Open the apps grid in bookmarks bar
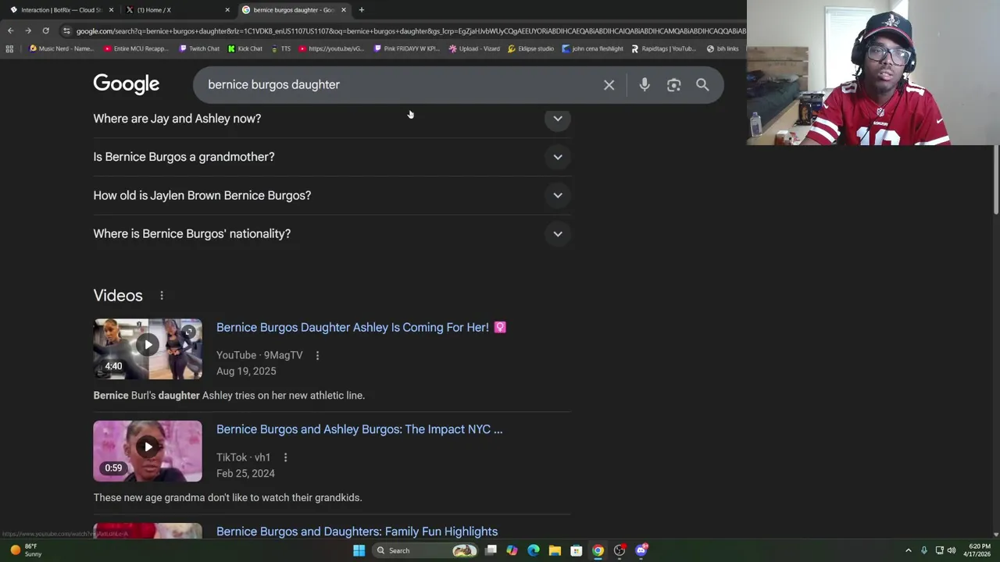1000x562 pixels. coord(9,48)
